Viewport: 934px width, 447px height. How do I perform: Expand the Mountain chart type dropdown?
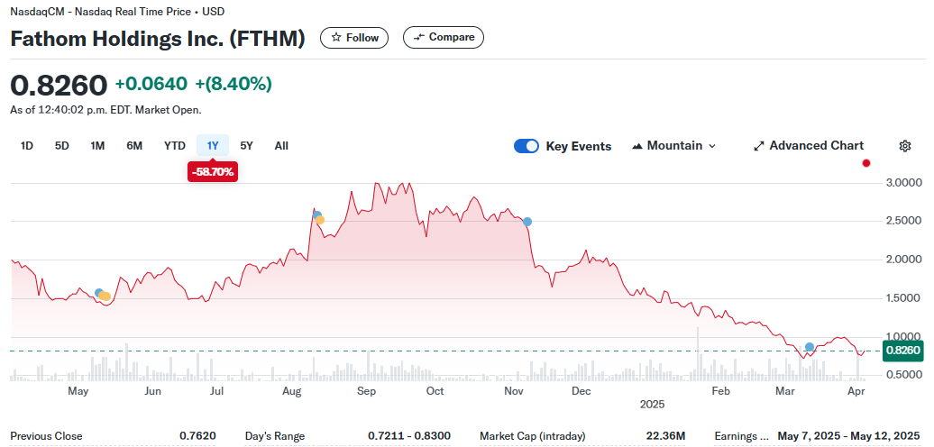click(x=673, y=146)
